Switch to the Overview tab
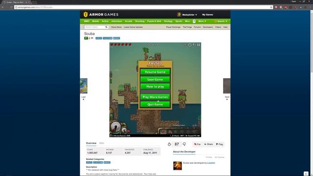Image resolution: width=313 pixels, height=176 pixels. (91, 143)
